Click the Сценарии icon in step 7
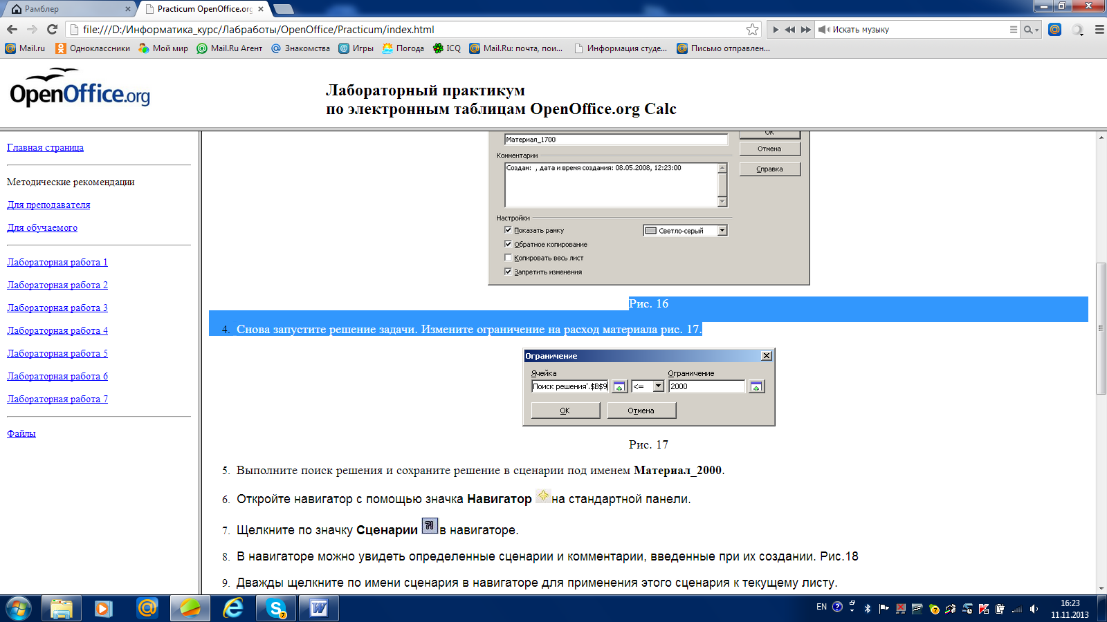The image size is (1107, 622). [430, 525]
